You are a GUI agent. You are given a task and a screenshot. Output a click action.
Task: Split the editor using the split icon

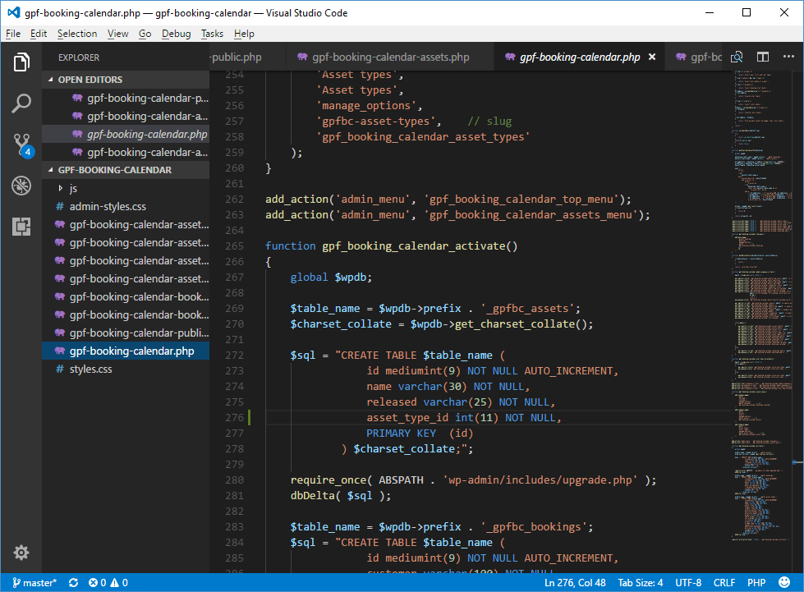click(x=763, y=57)
